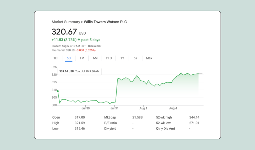Click the Closed: Aug 5, 4:19 AM EDT text
The image size is (255, 150).
[x=69, y=46]
